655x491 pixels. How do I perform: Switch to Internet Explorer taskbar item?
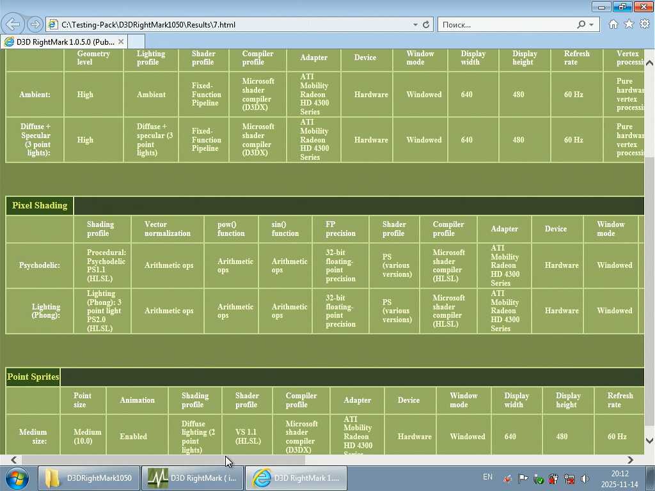[x=296, y=478]
